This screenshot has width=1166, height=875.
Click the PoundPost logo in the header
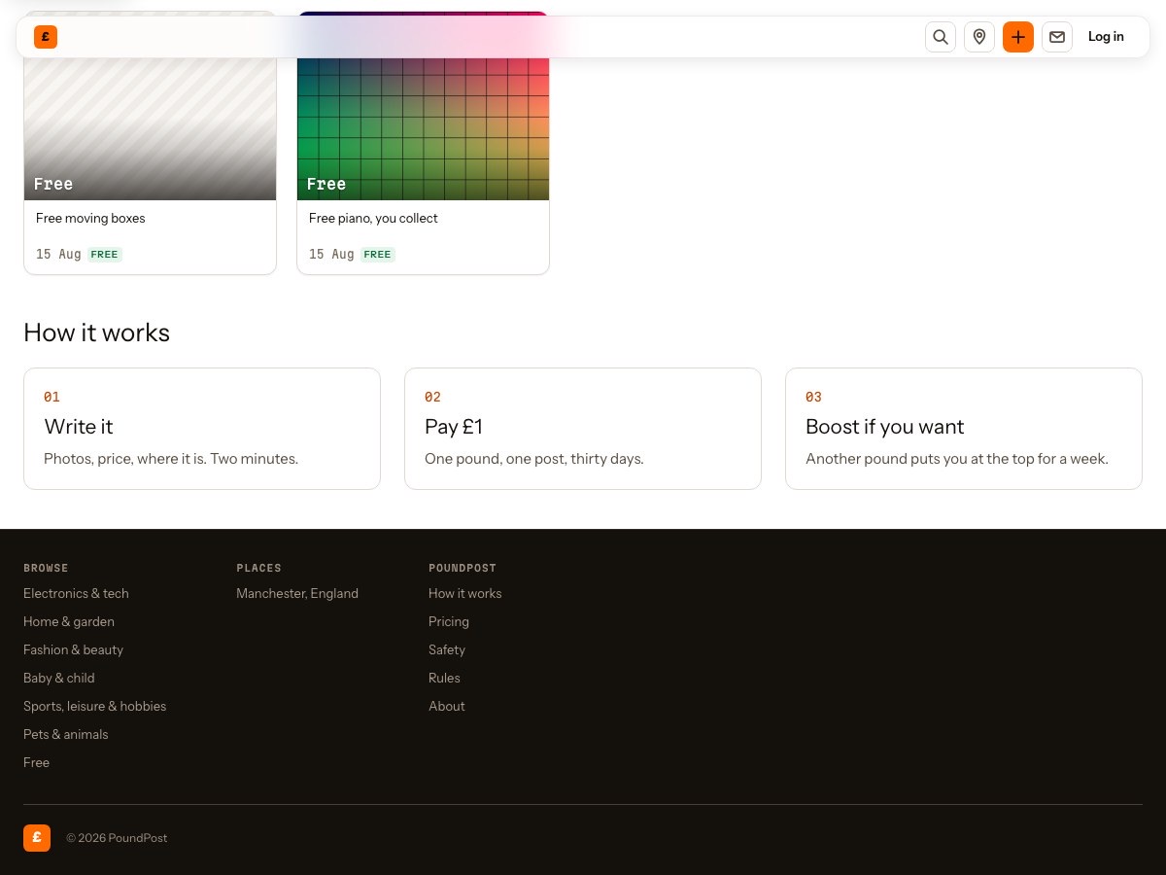[46, 37]
